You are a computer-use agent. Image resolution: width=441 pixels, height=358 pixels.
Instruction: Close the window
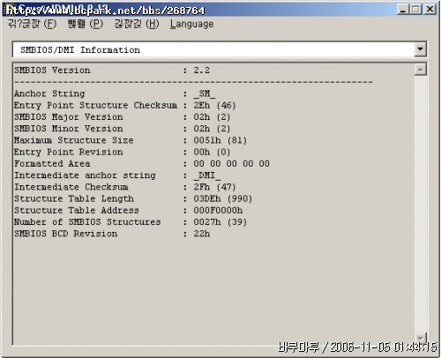click(430, 10)
